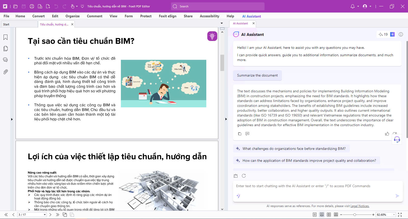Open the Comments panel icon
This screenshot has height=219, width=408.
point(5,60)
